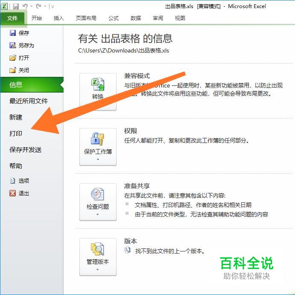Click the 打开 folder icon in sidebar
The width and height of the screenshot is (295, 295).
pos(13,58)
